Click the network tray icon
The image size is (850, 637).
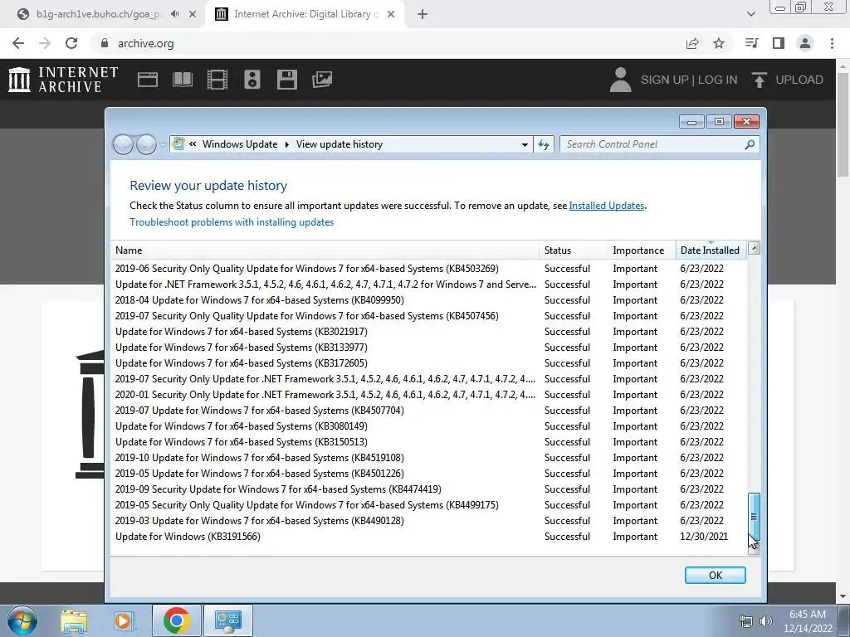746,621
